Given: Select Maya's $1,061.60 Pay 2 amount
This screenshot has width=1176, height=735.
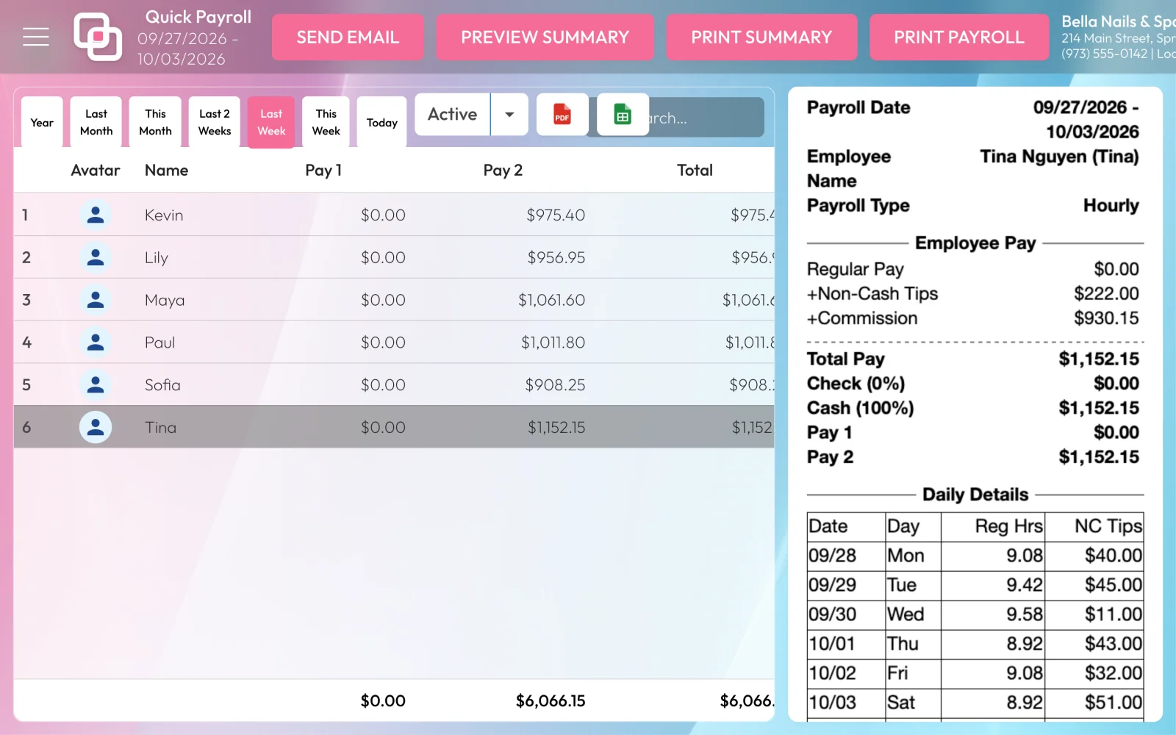Looking at the screenshot, I should coord(552,300).
